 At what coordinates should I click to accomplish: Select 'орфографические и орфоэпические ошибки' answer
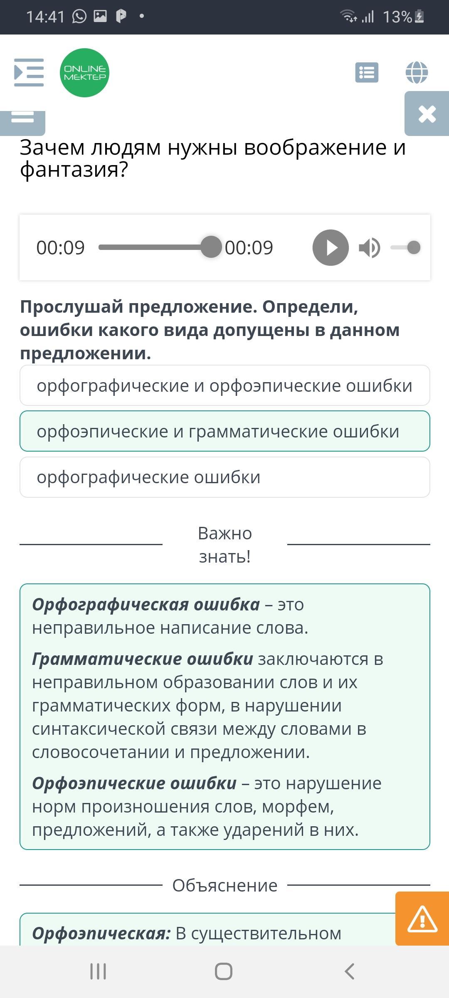(224, 385)
